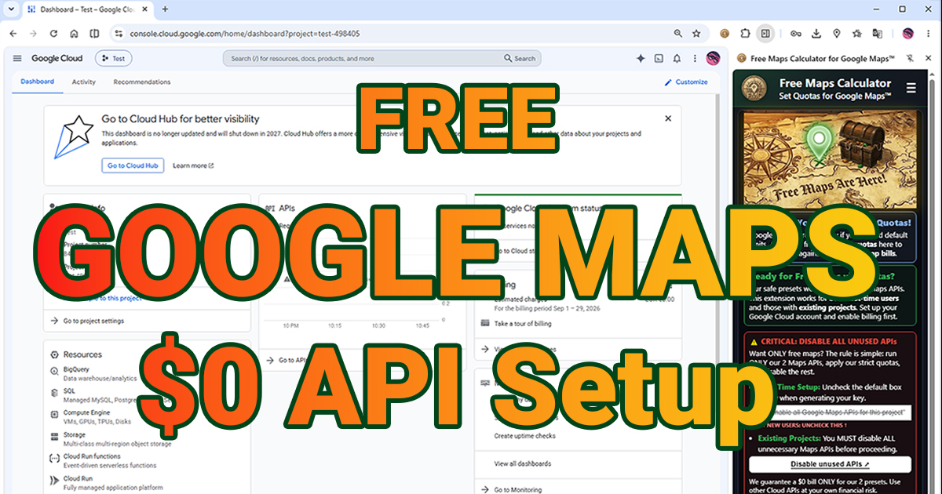Open the Gemini sparkle assistant icon

click(x=641, y=58)
